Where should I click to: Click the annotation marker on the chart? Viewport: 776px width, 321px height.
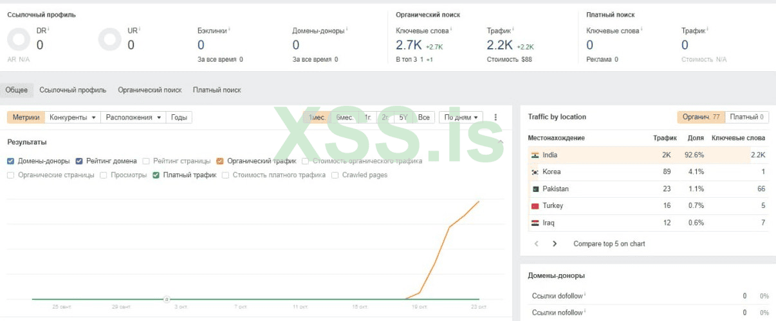[x=167, y=299]
